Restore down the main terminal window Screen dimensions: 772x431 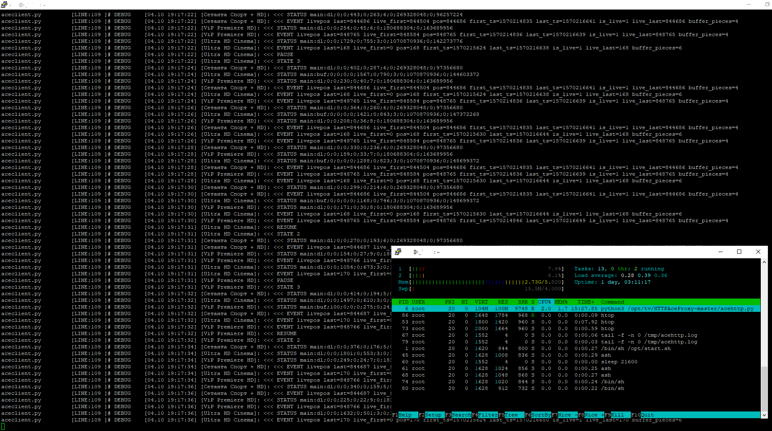tap(767, 4)
